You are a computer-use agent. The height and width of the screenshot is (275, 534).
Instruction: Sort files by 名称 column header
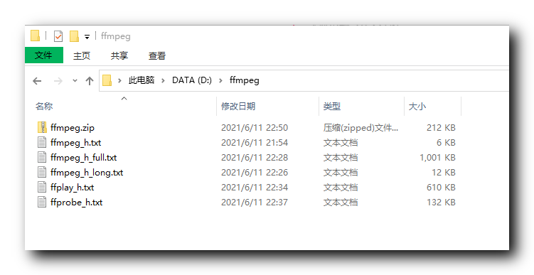[x=44, y=106]
